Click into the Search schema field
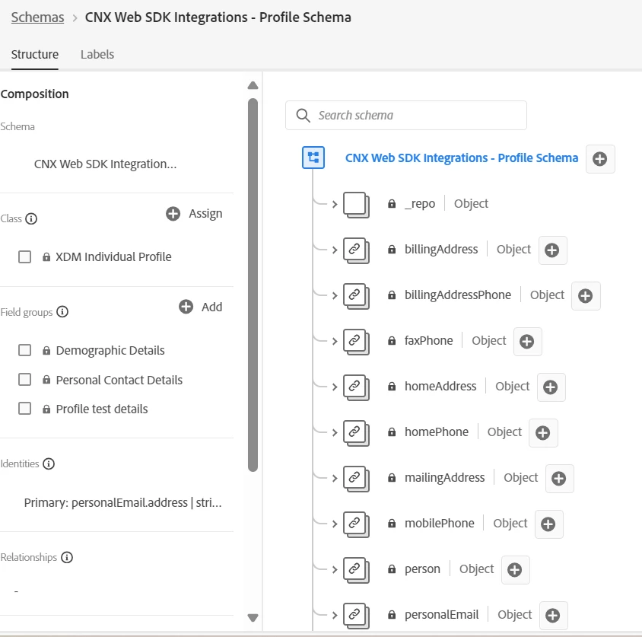 click(405, 116)
